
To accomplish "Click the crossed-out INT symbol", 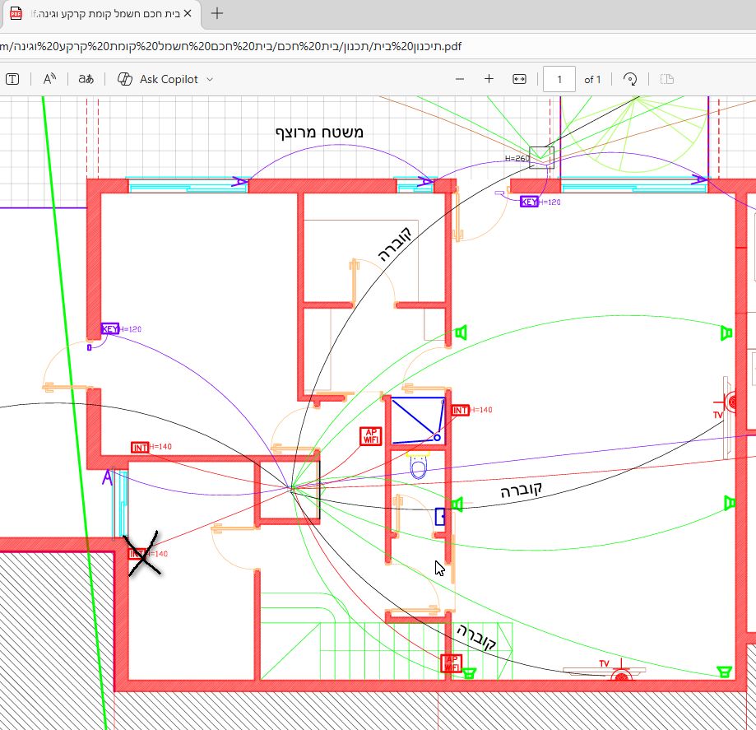I will click(139, 554).
